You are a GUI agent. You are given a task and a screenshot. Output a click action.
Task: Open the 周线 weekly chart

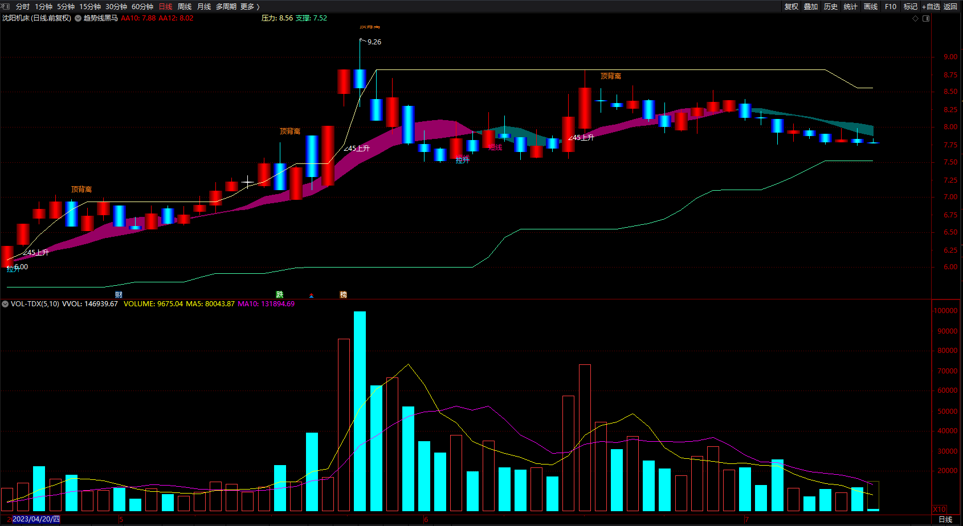[x=185, y=7]
